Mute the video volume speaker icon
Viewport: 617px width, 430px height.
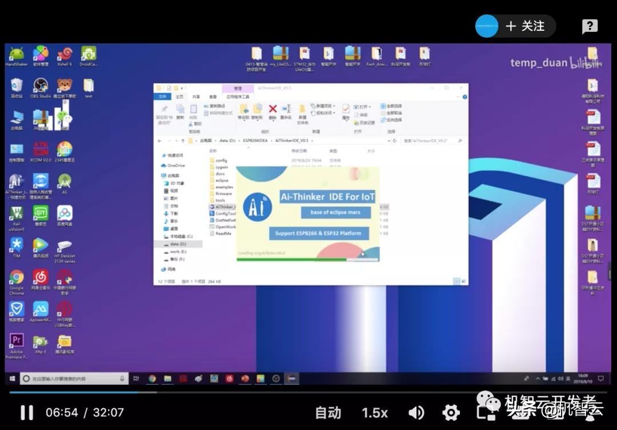[416, 412]
